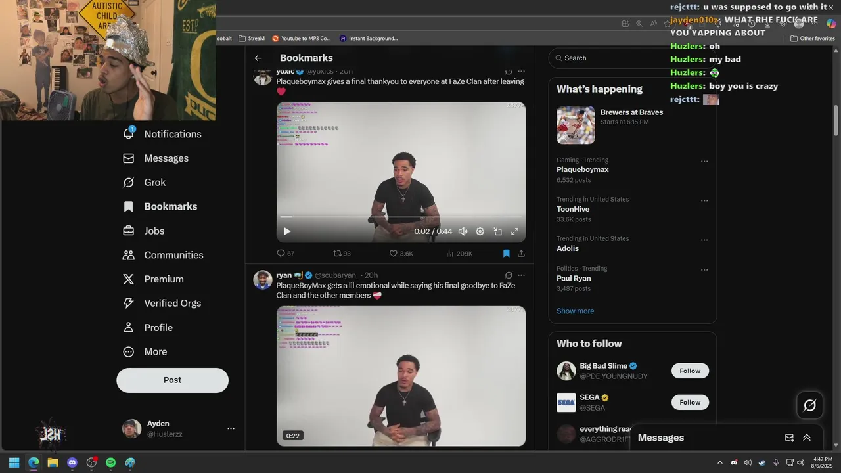Image resolution: width=841 pixels, height=473 pixels.
Task: Open Youtube to MP3 bookmark
Action: click(302, 38)
